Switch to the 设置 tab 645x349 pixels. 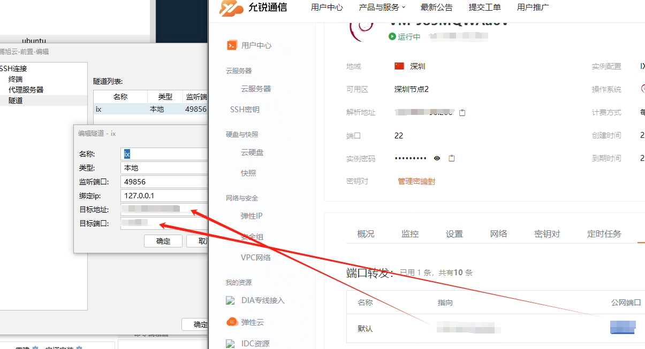point(454,234)
